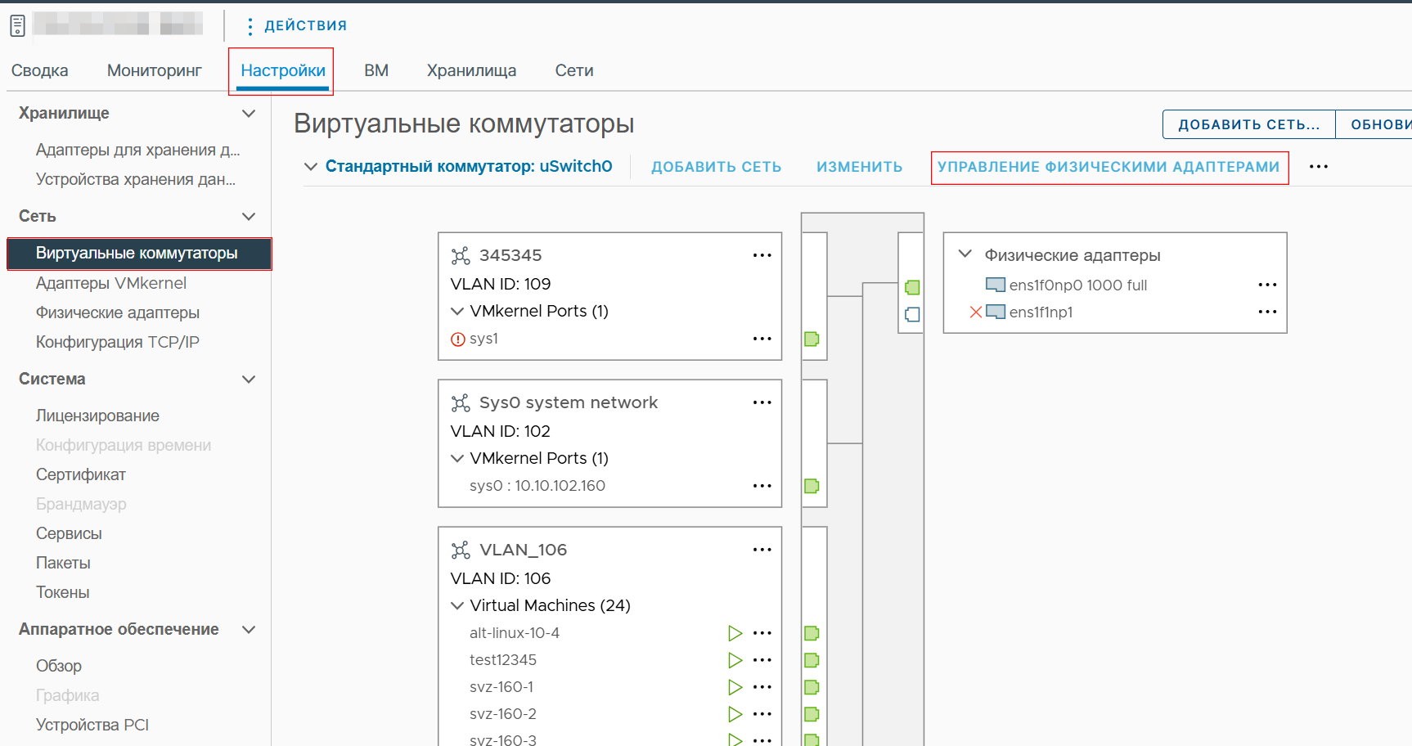Open the ВМ tab

tap(376, 70)
